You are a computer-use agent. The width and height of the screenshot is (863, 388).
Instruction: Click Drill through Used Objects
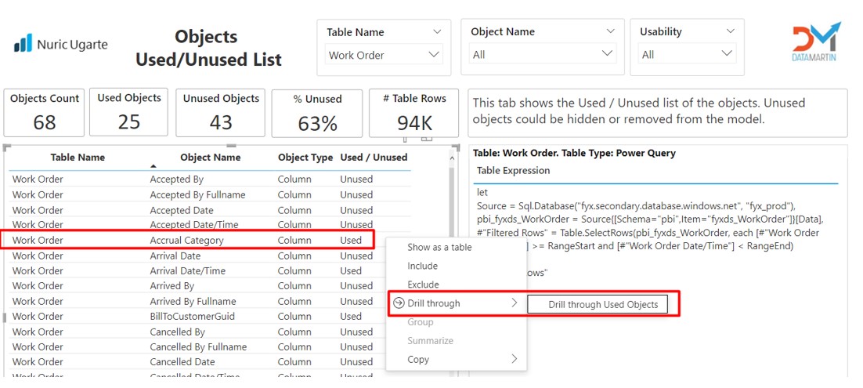[598, 304]
